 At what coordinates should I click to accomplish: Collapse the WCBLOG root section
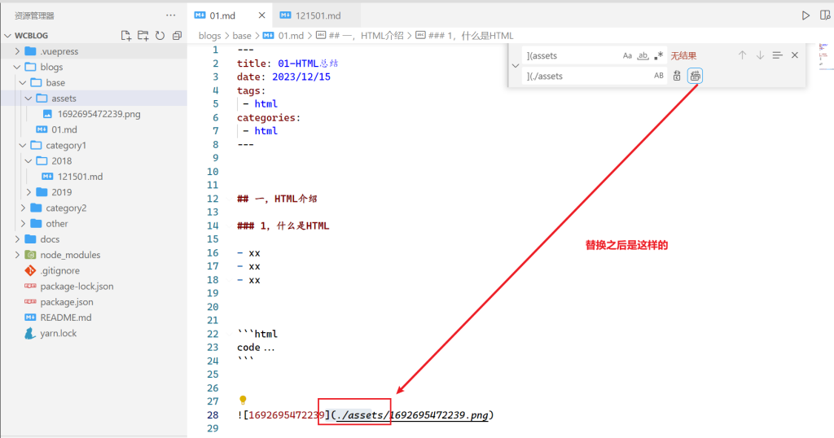pos(7,36)
